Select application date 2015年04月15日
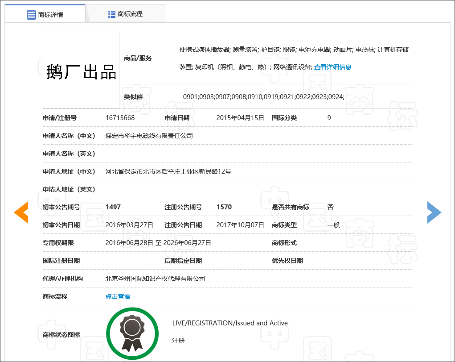Screen dimensions: 455x362 (x=240, y=118)
